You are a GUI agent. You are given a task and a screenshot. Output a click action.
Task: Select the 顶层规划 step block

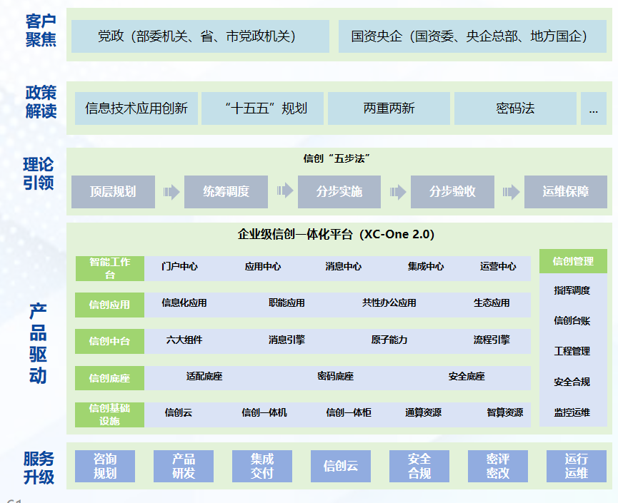coord(113,192)
